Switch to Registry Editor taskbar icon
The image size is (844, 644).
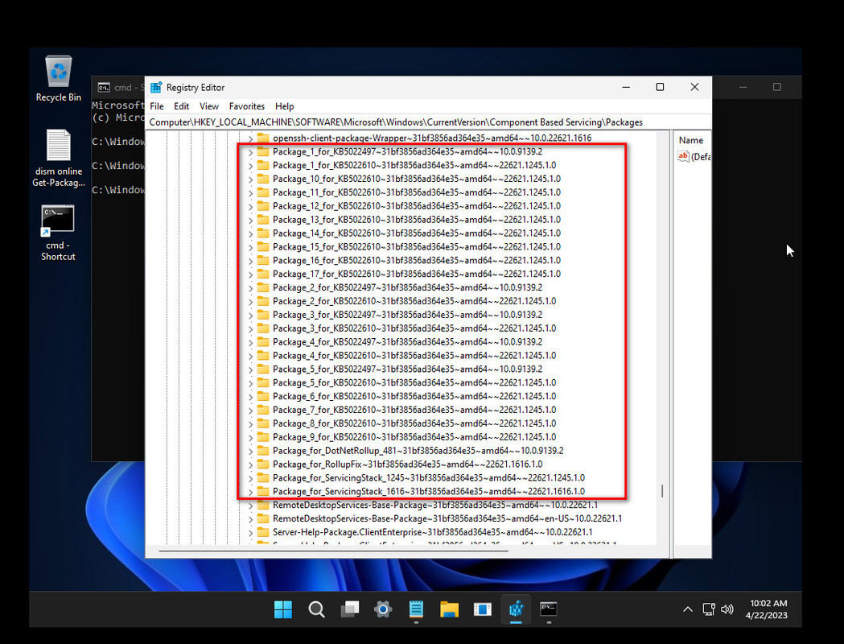click(516, 609)
